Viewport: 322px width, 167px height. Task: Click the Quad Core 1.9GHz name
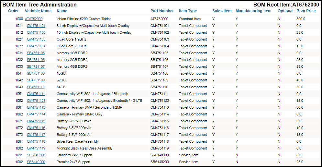[71, 39]
